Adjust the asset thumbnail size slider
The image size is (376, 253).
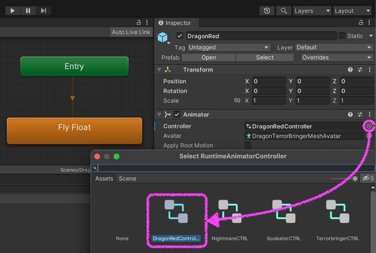pyautogui.click(x=355, y=178)
